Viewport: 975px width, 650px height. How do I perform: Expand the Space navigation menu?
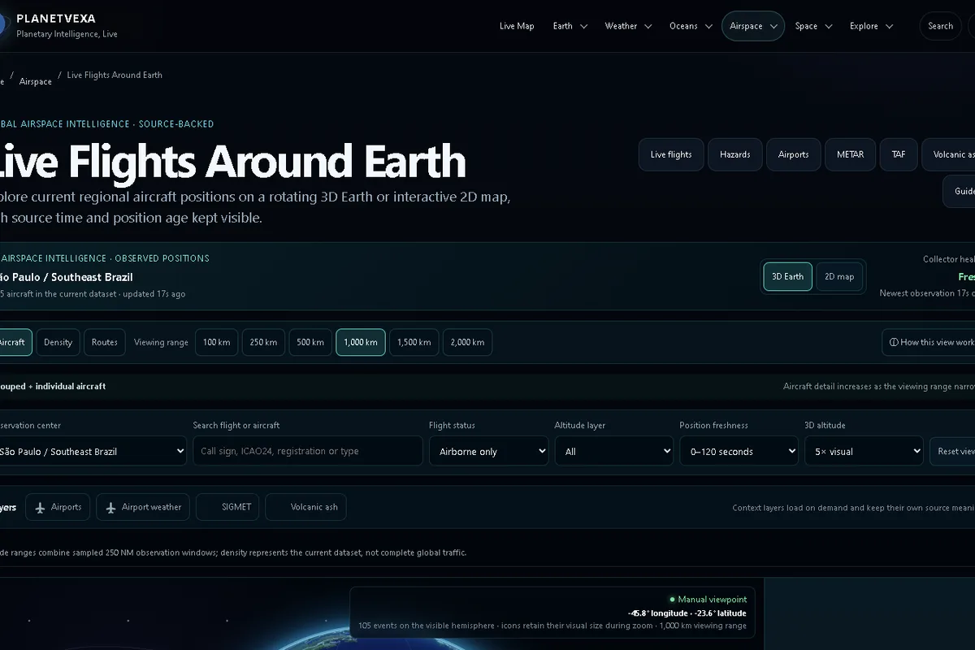[813, 26]
